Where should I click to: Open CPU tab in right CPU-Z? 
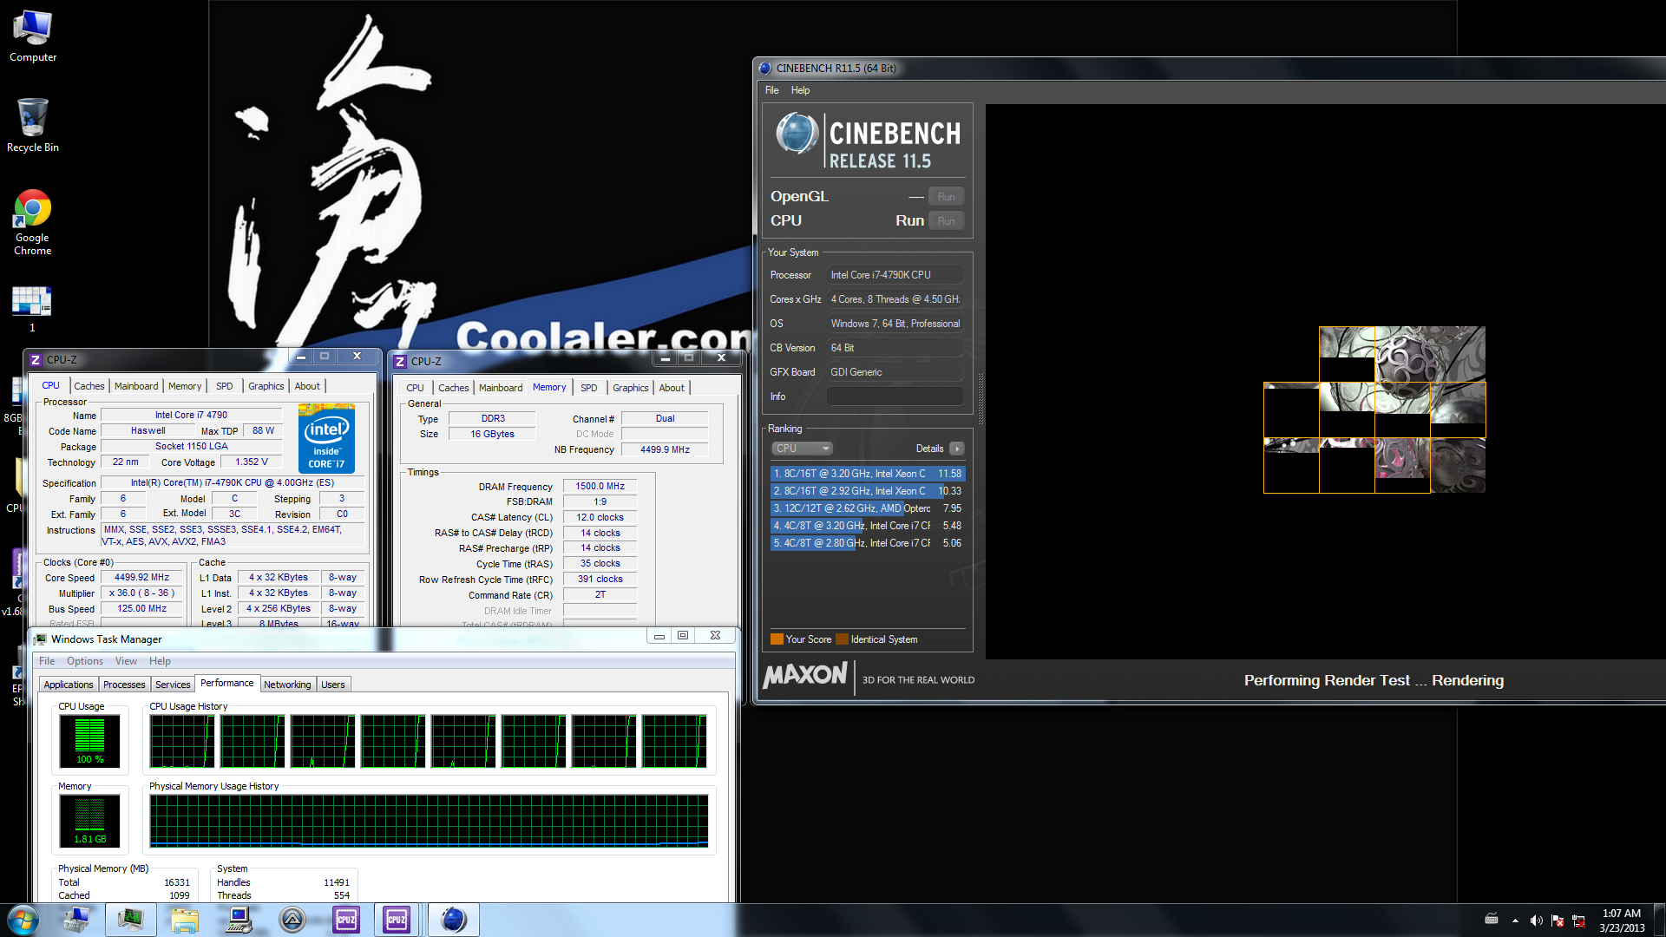pos(415,388)
